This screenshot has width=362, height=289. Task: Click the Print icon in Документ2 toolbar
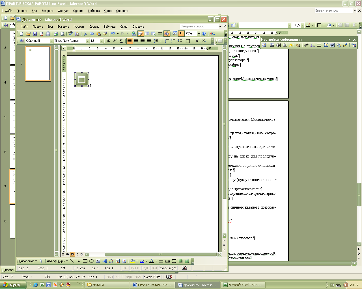(x=56, y=34)
